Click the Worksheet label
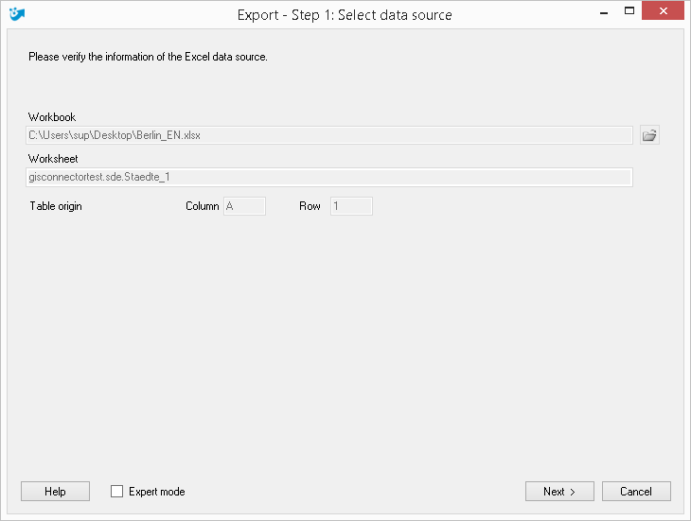 [x=53, y=159]
